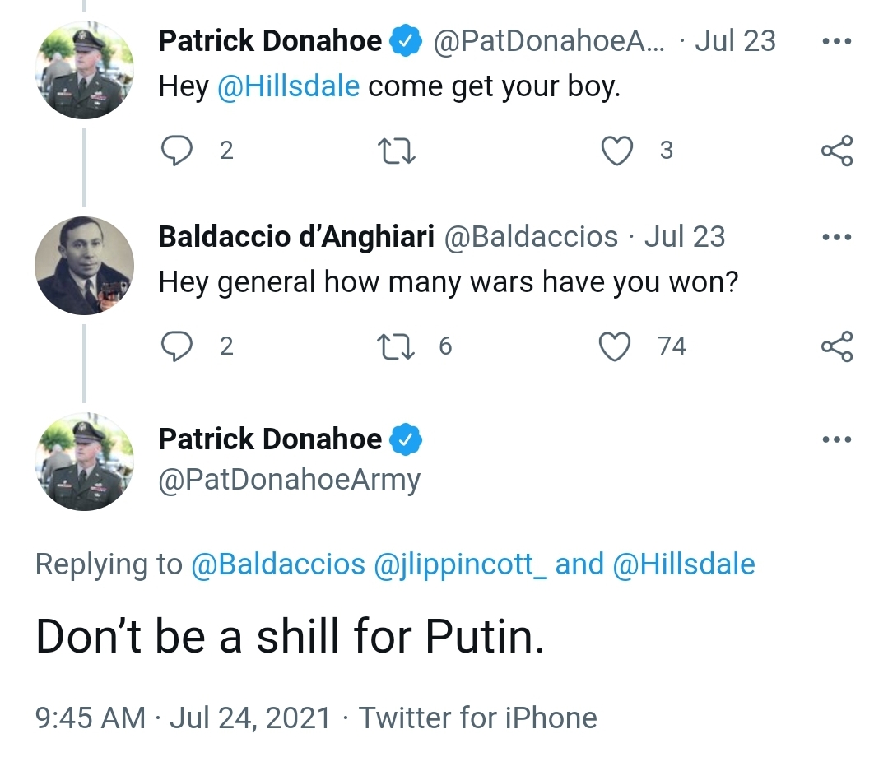The width and height of the screenshot is (888, 757).
Task: Like the tweet with 74 likes
Action: pos(615,346)
